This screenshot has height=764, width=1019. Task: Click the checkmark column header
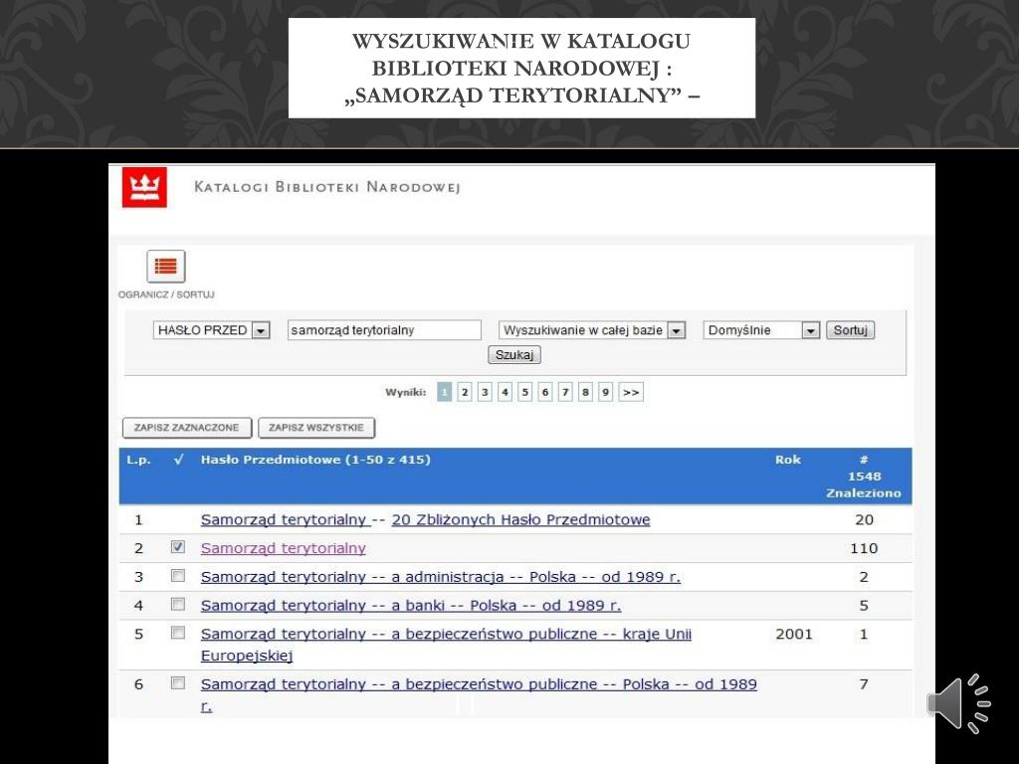pyautogui.click(x=179, y=460)
